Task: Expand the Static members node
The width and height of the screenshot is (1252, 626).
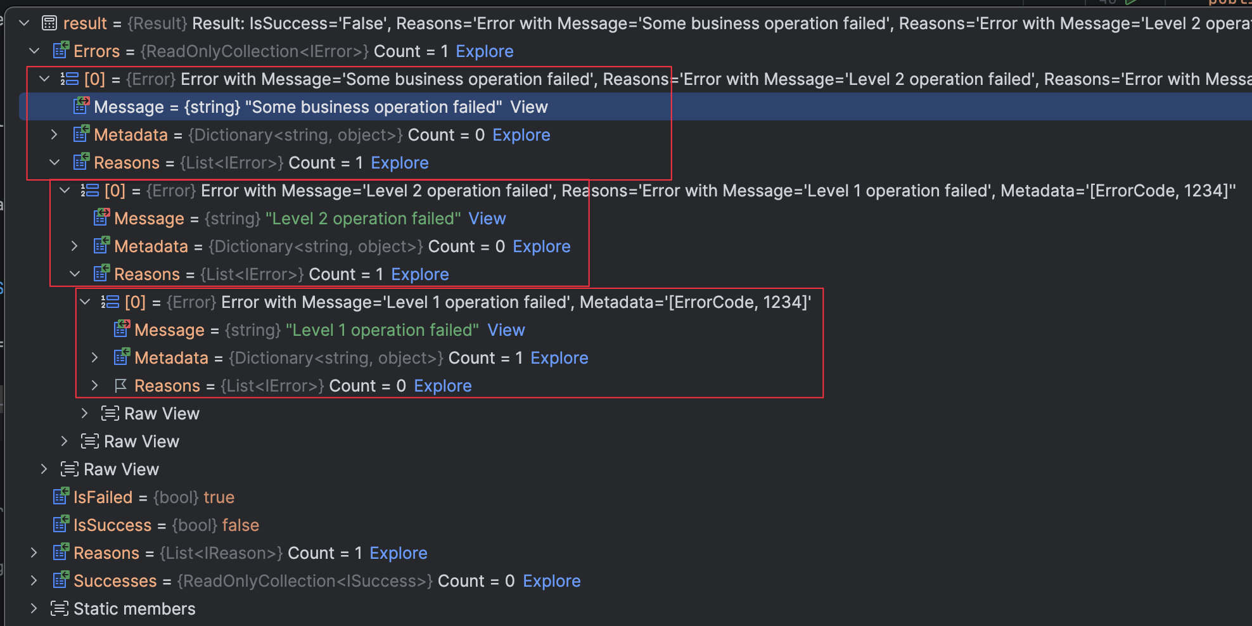Action: tap(34, 608)
